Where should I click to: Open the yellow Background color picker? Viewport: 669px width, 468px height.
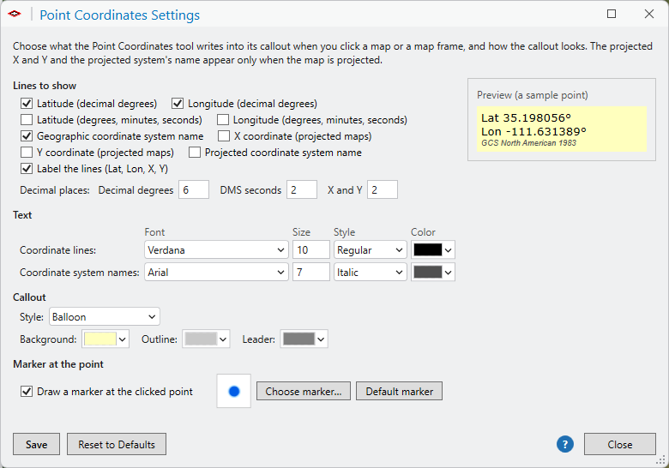point(105,339)
